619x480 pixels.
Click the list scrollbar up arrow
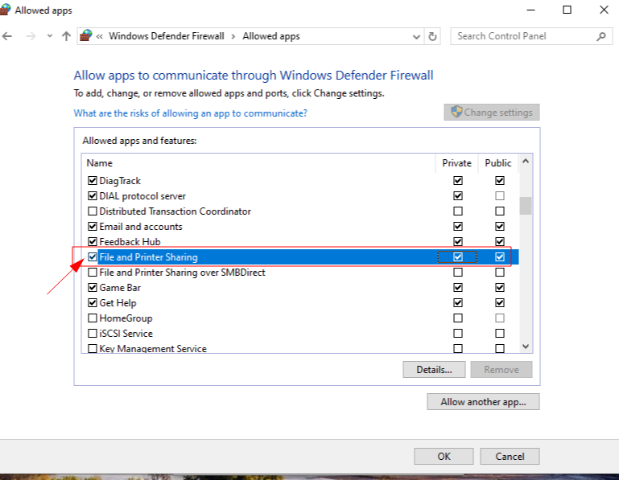coord(526,161)
